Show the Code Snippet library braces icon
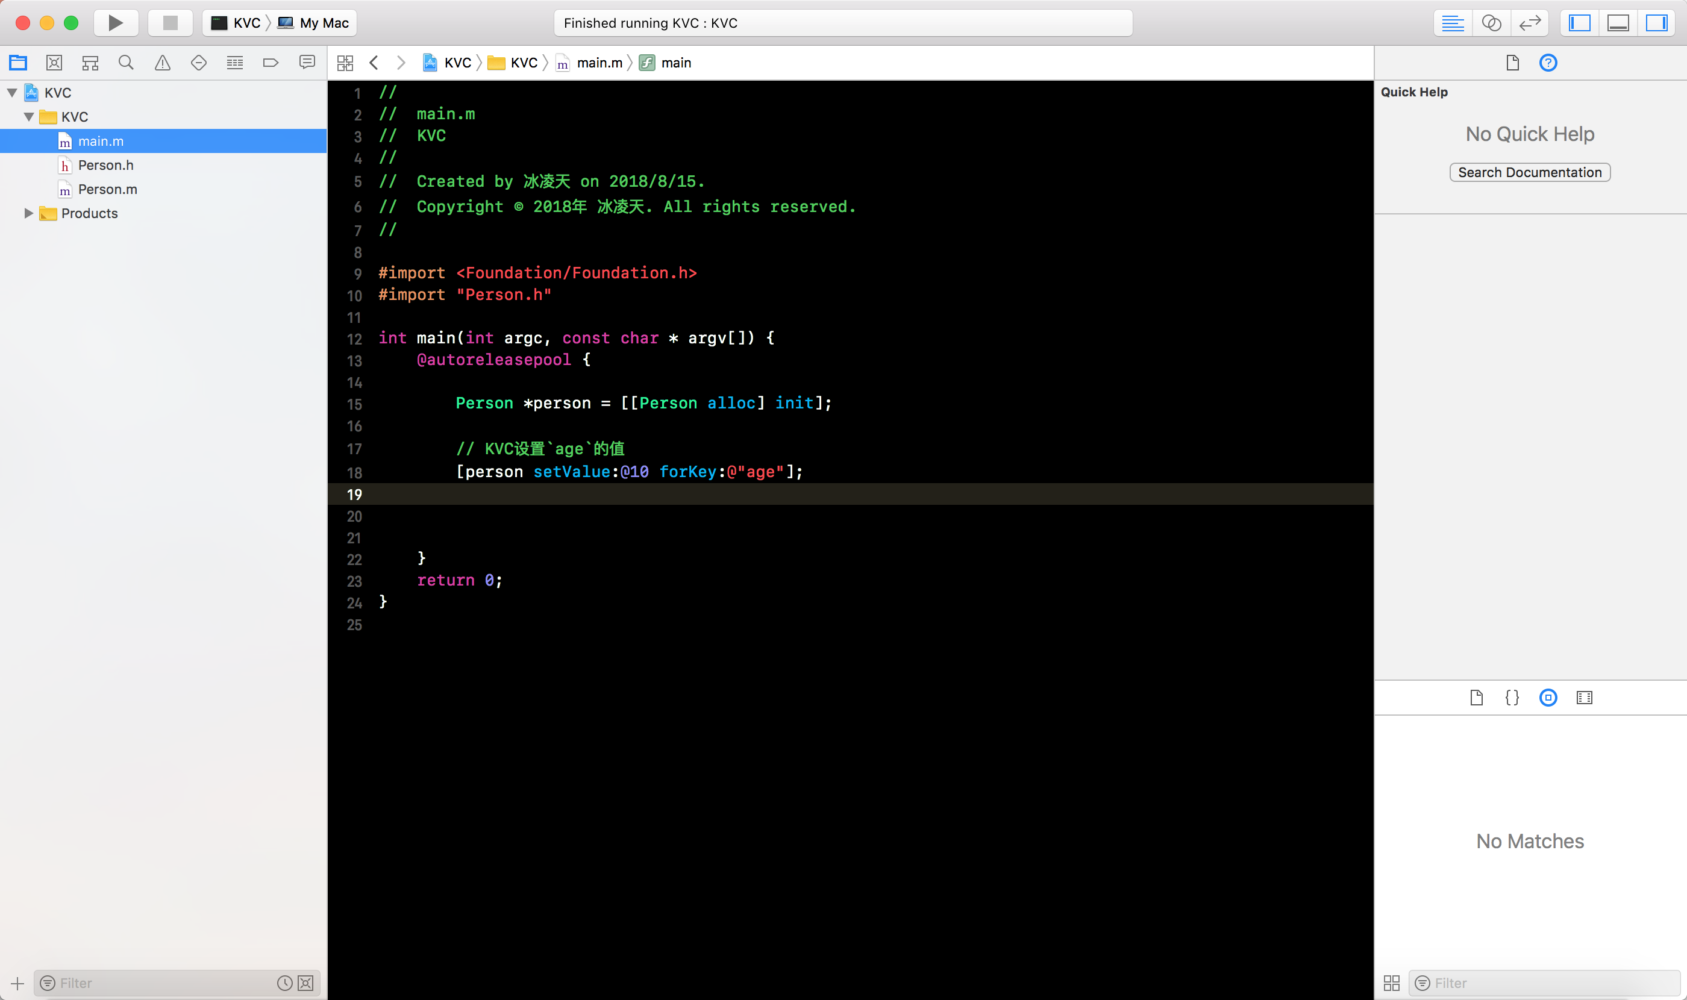1687x1000 pixels. (1512, 698)
